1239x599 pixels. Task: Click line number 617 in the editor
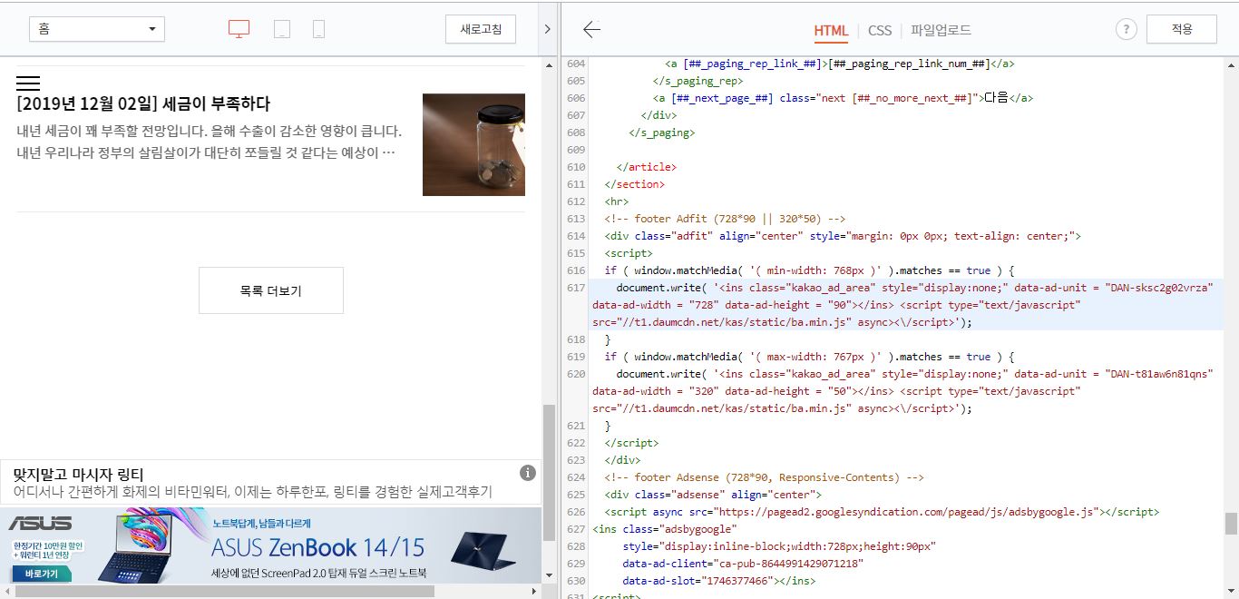click(576, 288)
